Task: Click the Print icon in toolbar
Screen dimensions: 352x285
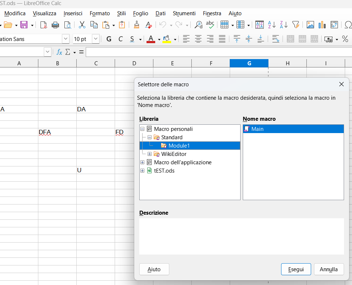Action: click(55, 25)
